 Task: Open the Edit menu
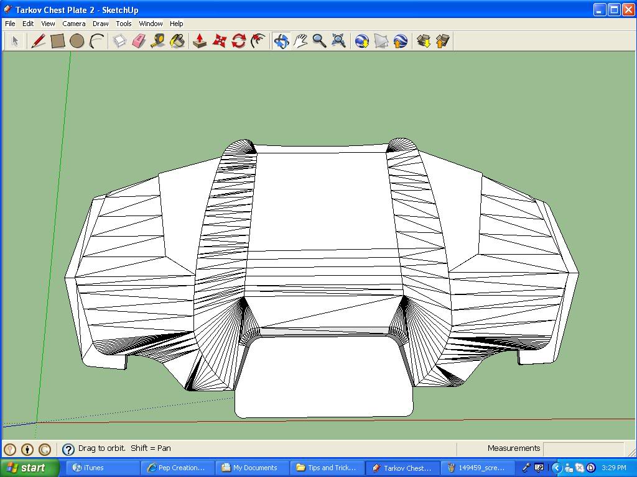pos(28,24)
